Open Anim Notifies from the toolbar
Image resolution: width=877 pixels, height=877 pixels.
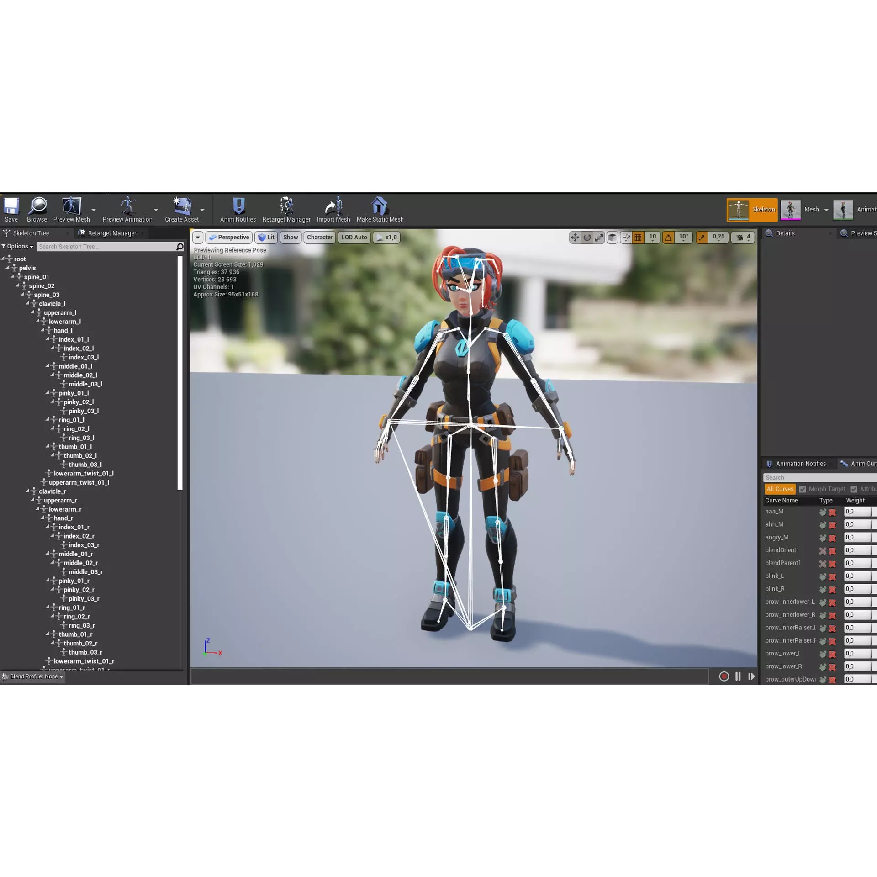click(237, 209)
